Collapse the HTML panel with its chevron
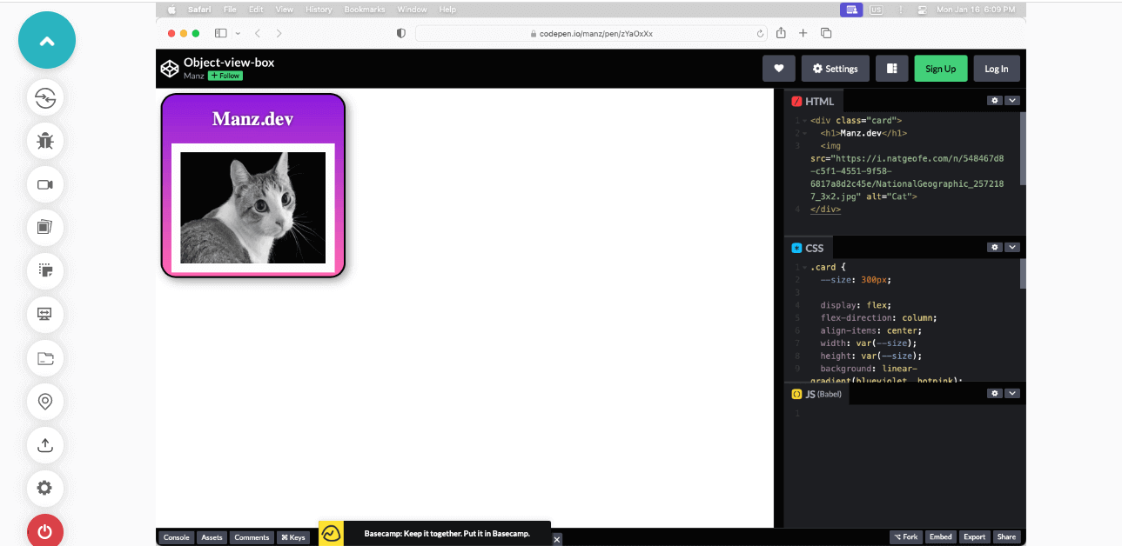The height and width of the screenshot is (546, 1122). coord(1011,101)
